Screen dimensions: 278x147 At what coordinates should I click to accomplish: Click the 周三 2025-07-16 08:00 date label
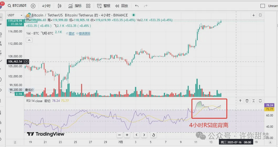236,142
